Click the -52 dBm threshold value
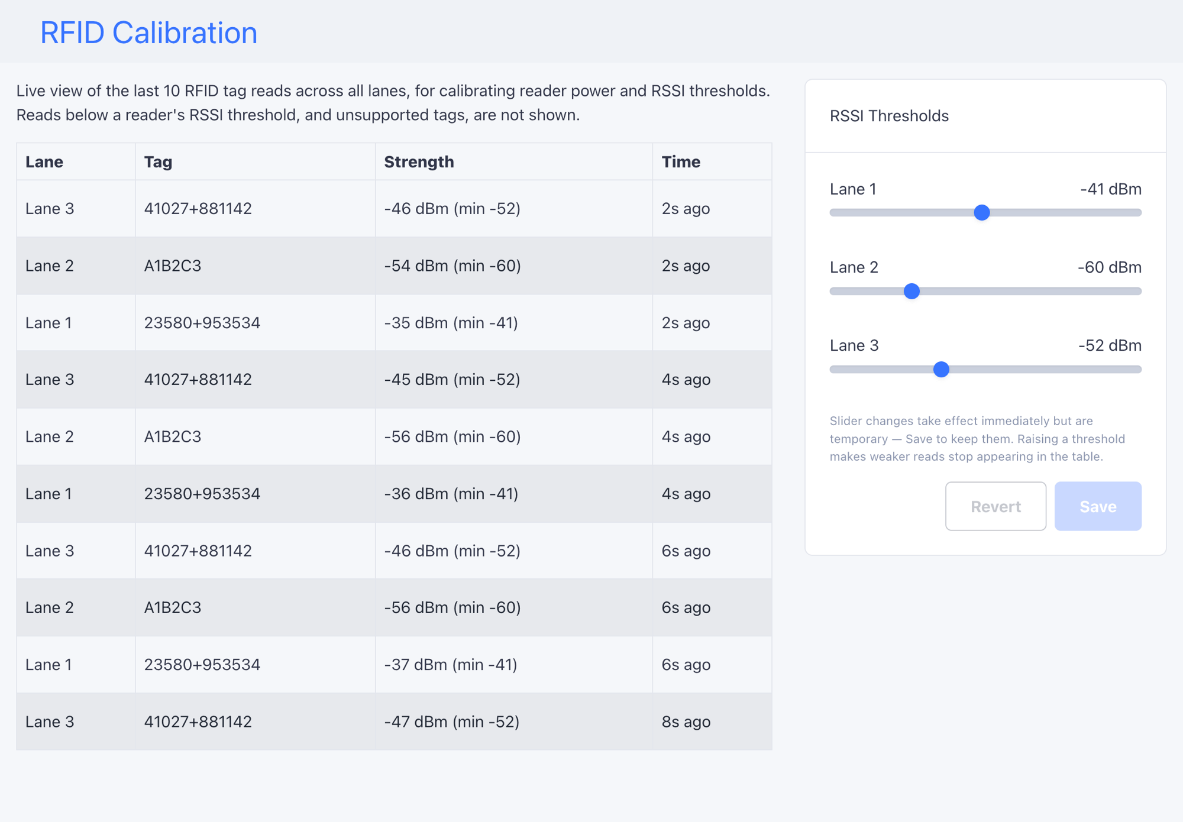Image resolution: width=1183 pixels, height=822 pixels. (1110, 345)
